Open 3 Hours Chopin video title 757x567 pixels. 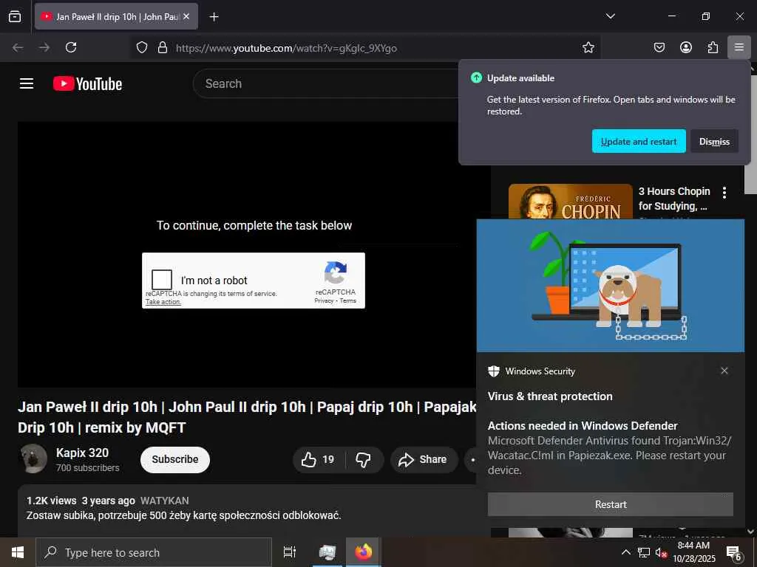(x=674, y=199)
